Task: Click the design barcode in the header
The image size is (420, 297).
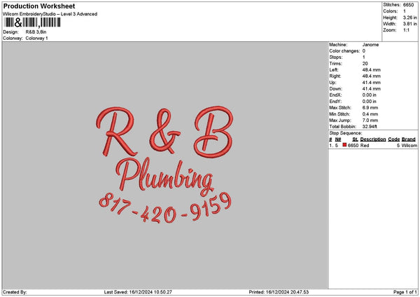Action: 32,22
